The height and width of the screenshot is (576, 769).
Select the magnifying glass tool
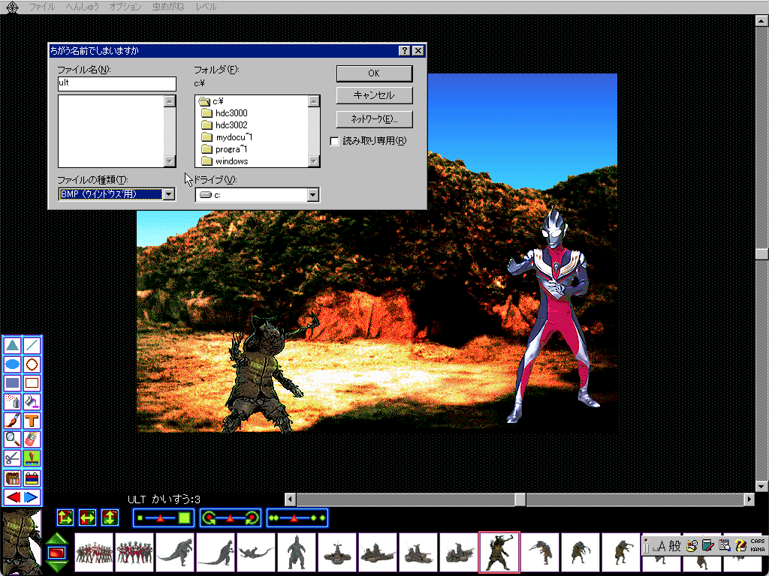pyautogui.click(x=13, y=439)
